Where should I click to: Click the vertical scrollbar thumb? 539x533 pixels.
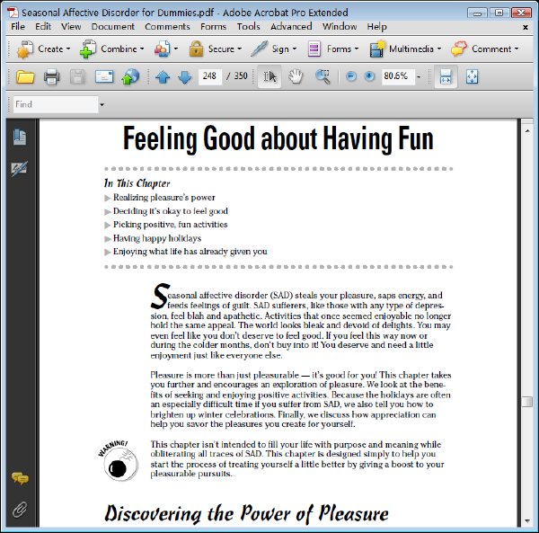point(527,402)
